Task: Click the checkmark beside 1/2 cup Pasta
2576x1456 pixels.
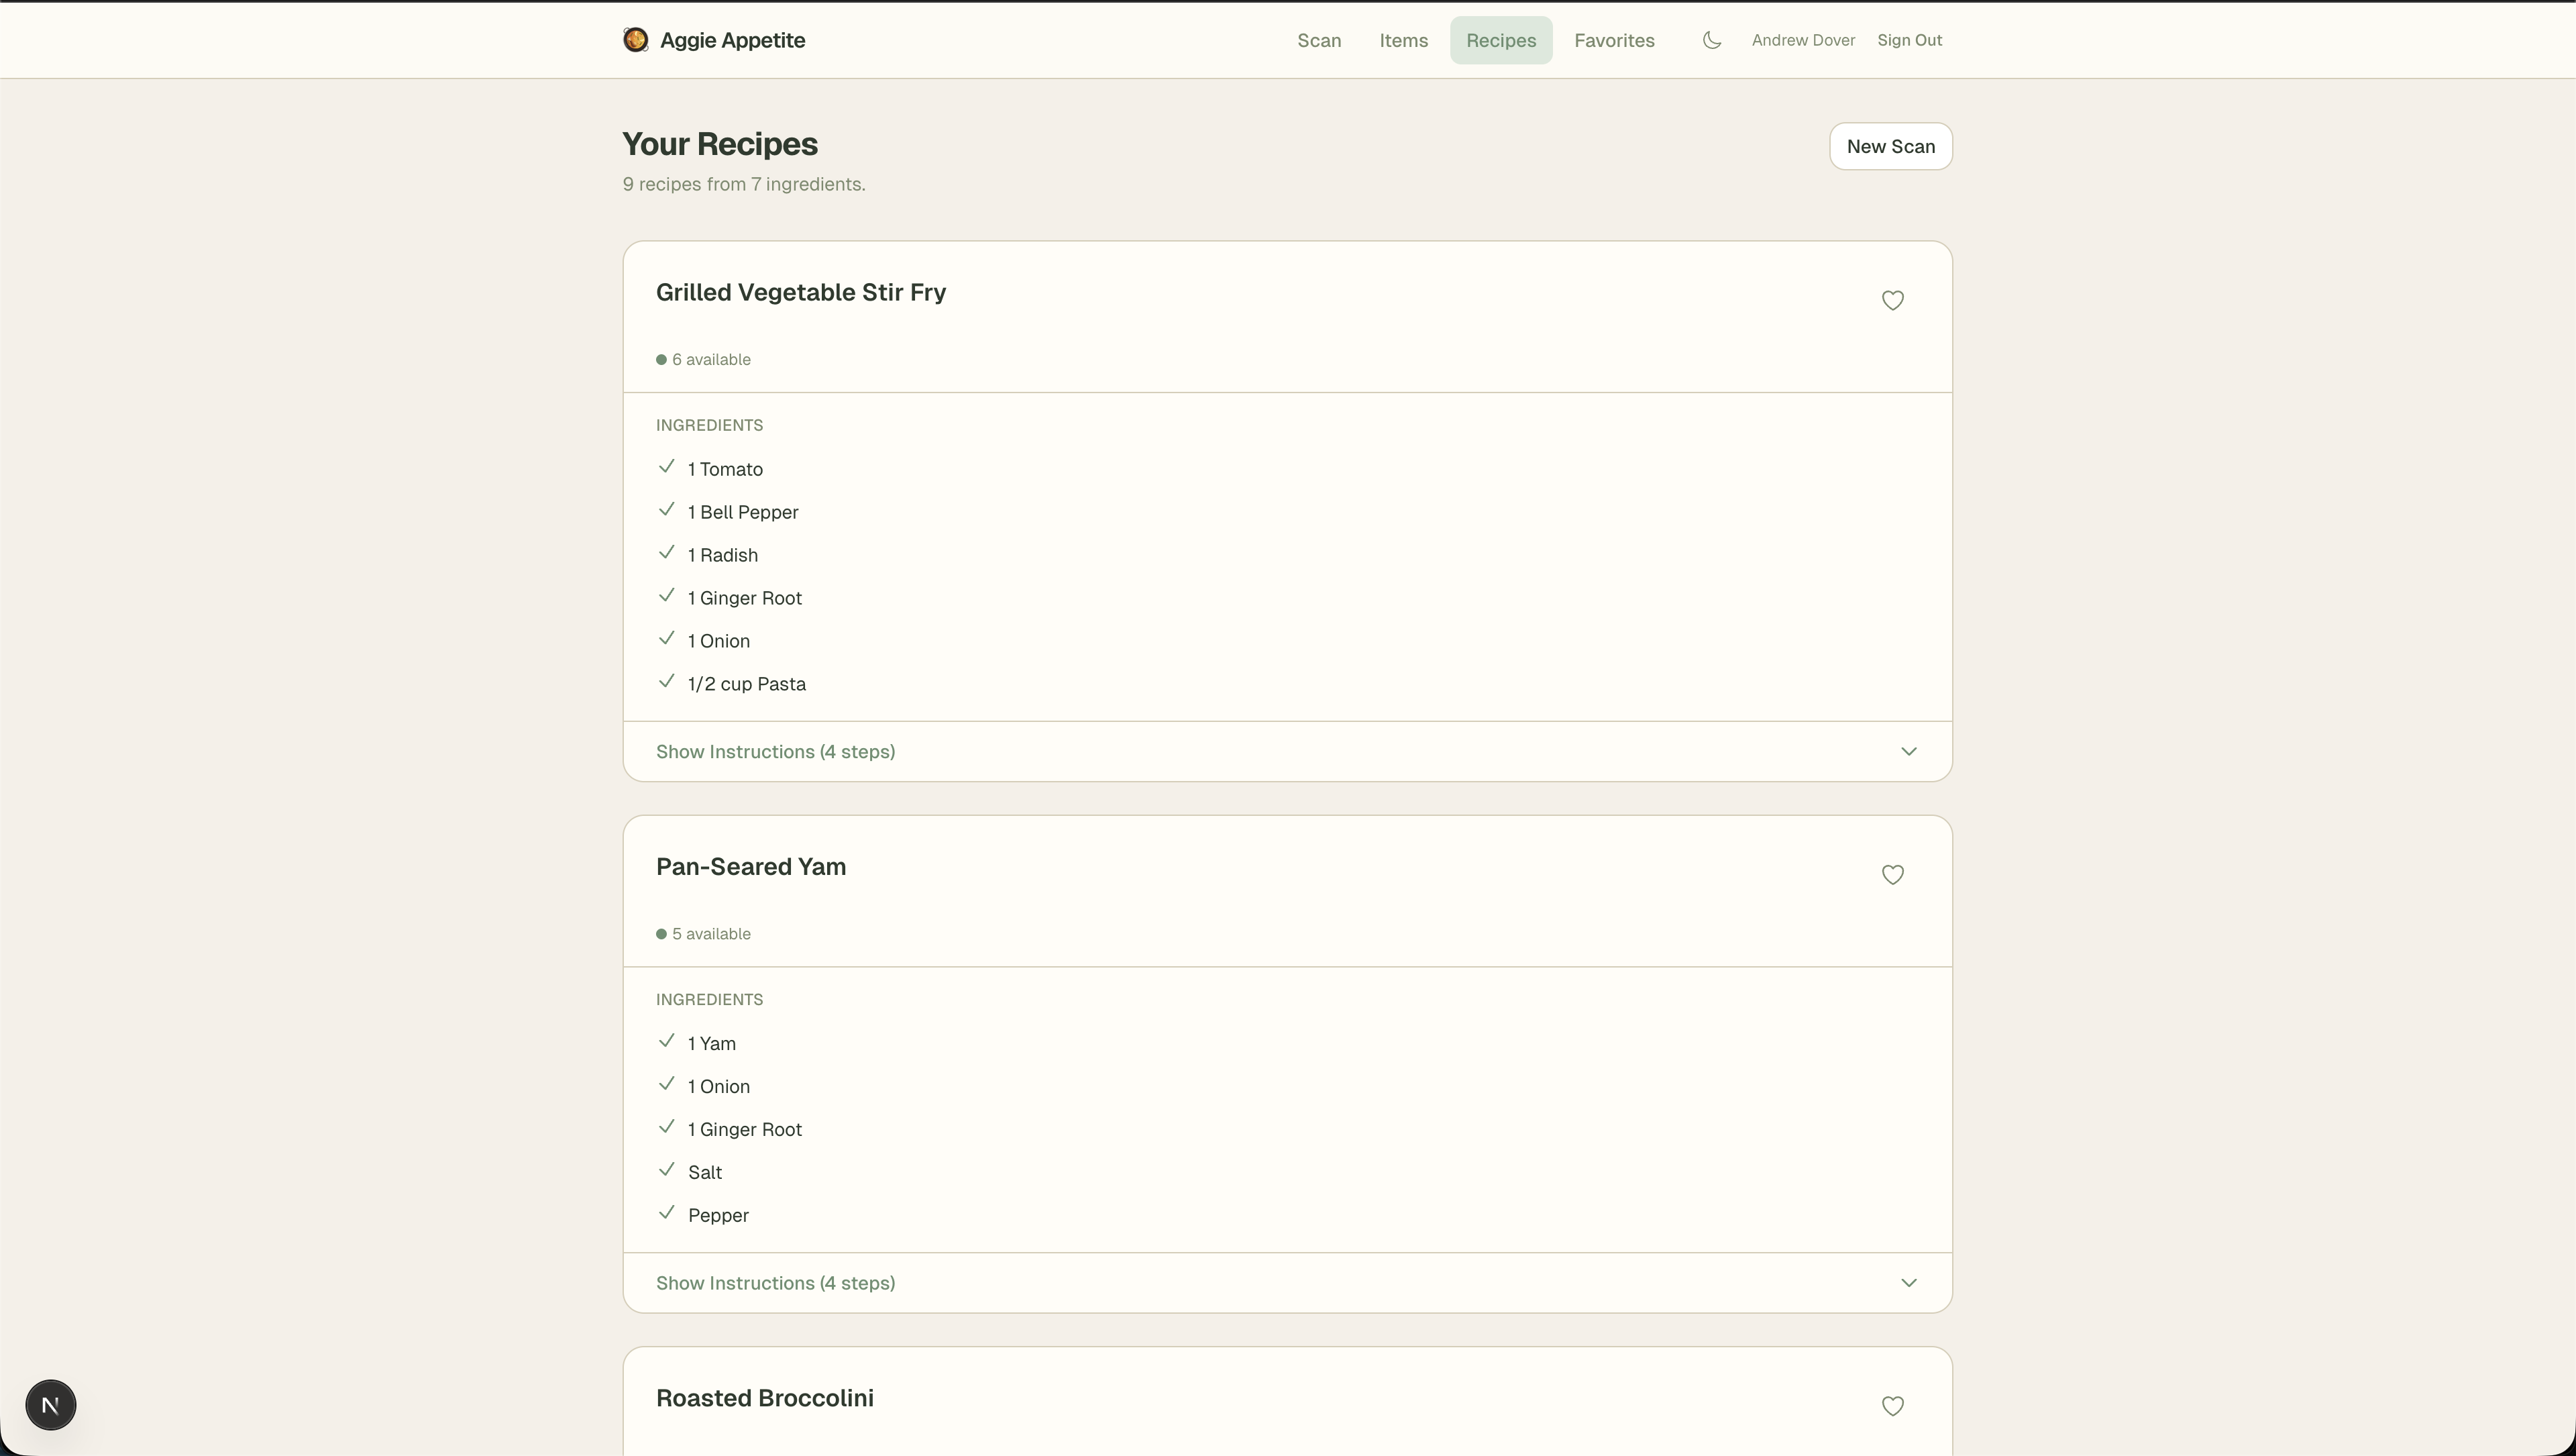Action: [667, 682]
